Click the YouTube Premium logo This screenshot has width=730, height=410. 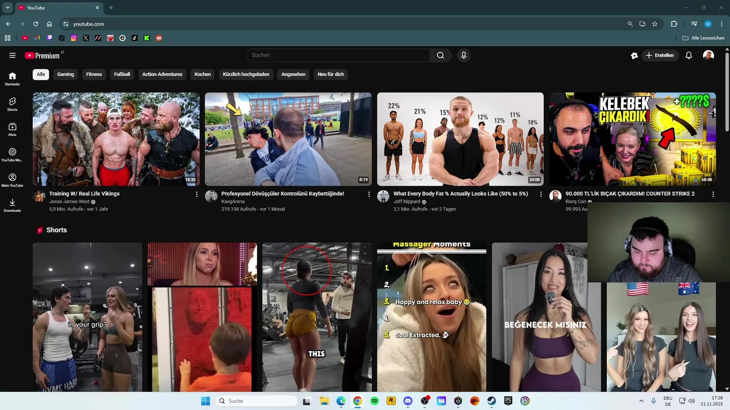coord(44,55)
